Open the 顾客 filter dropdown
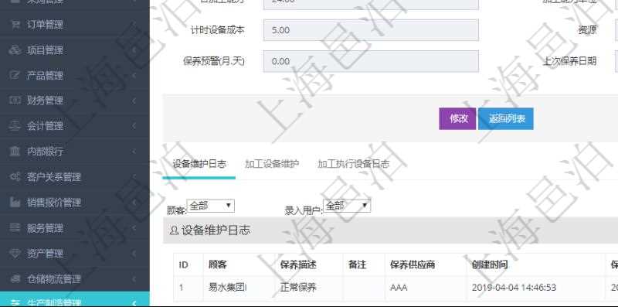 (210, 206)
